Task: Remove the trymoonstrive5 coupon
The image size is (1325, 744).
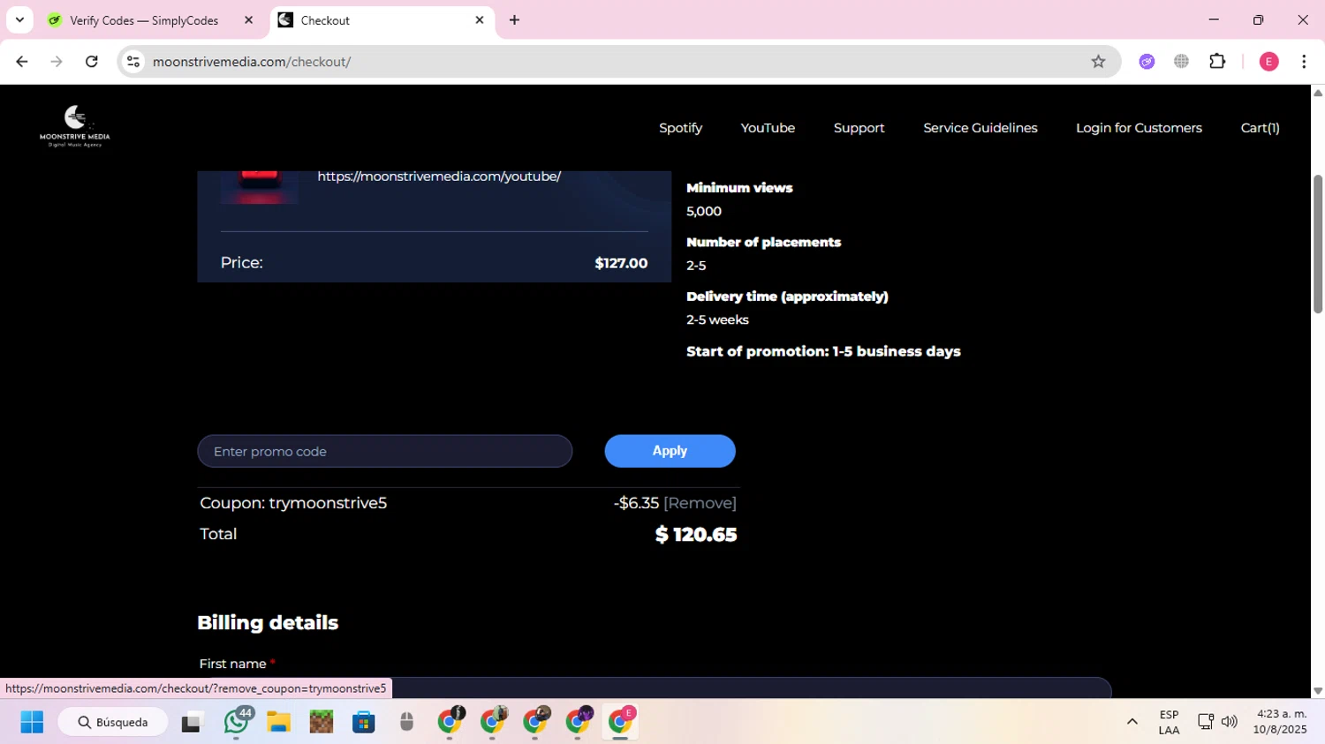Action: pos(700,503)
